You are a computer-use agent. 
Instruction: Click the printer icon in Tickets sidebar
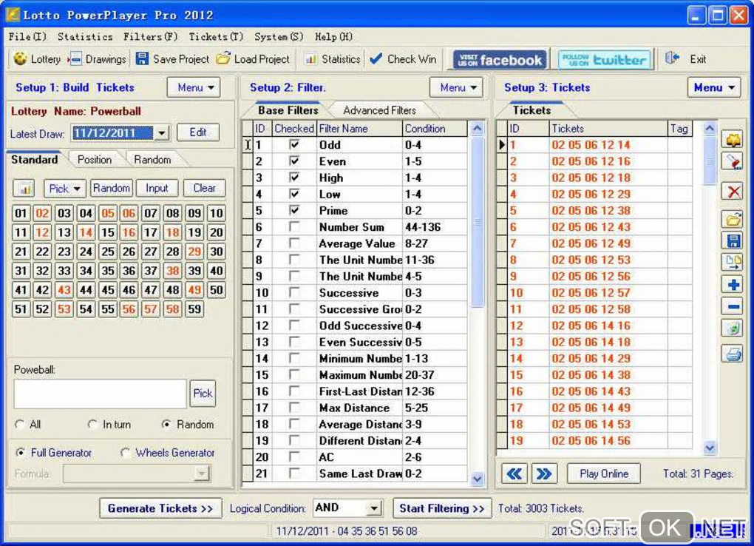[733, 355]
